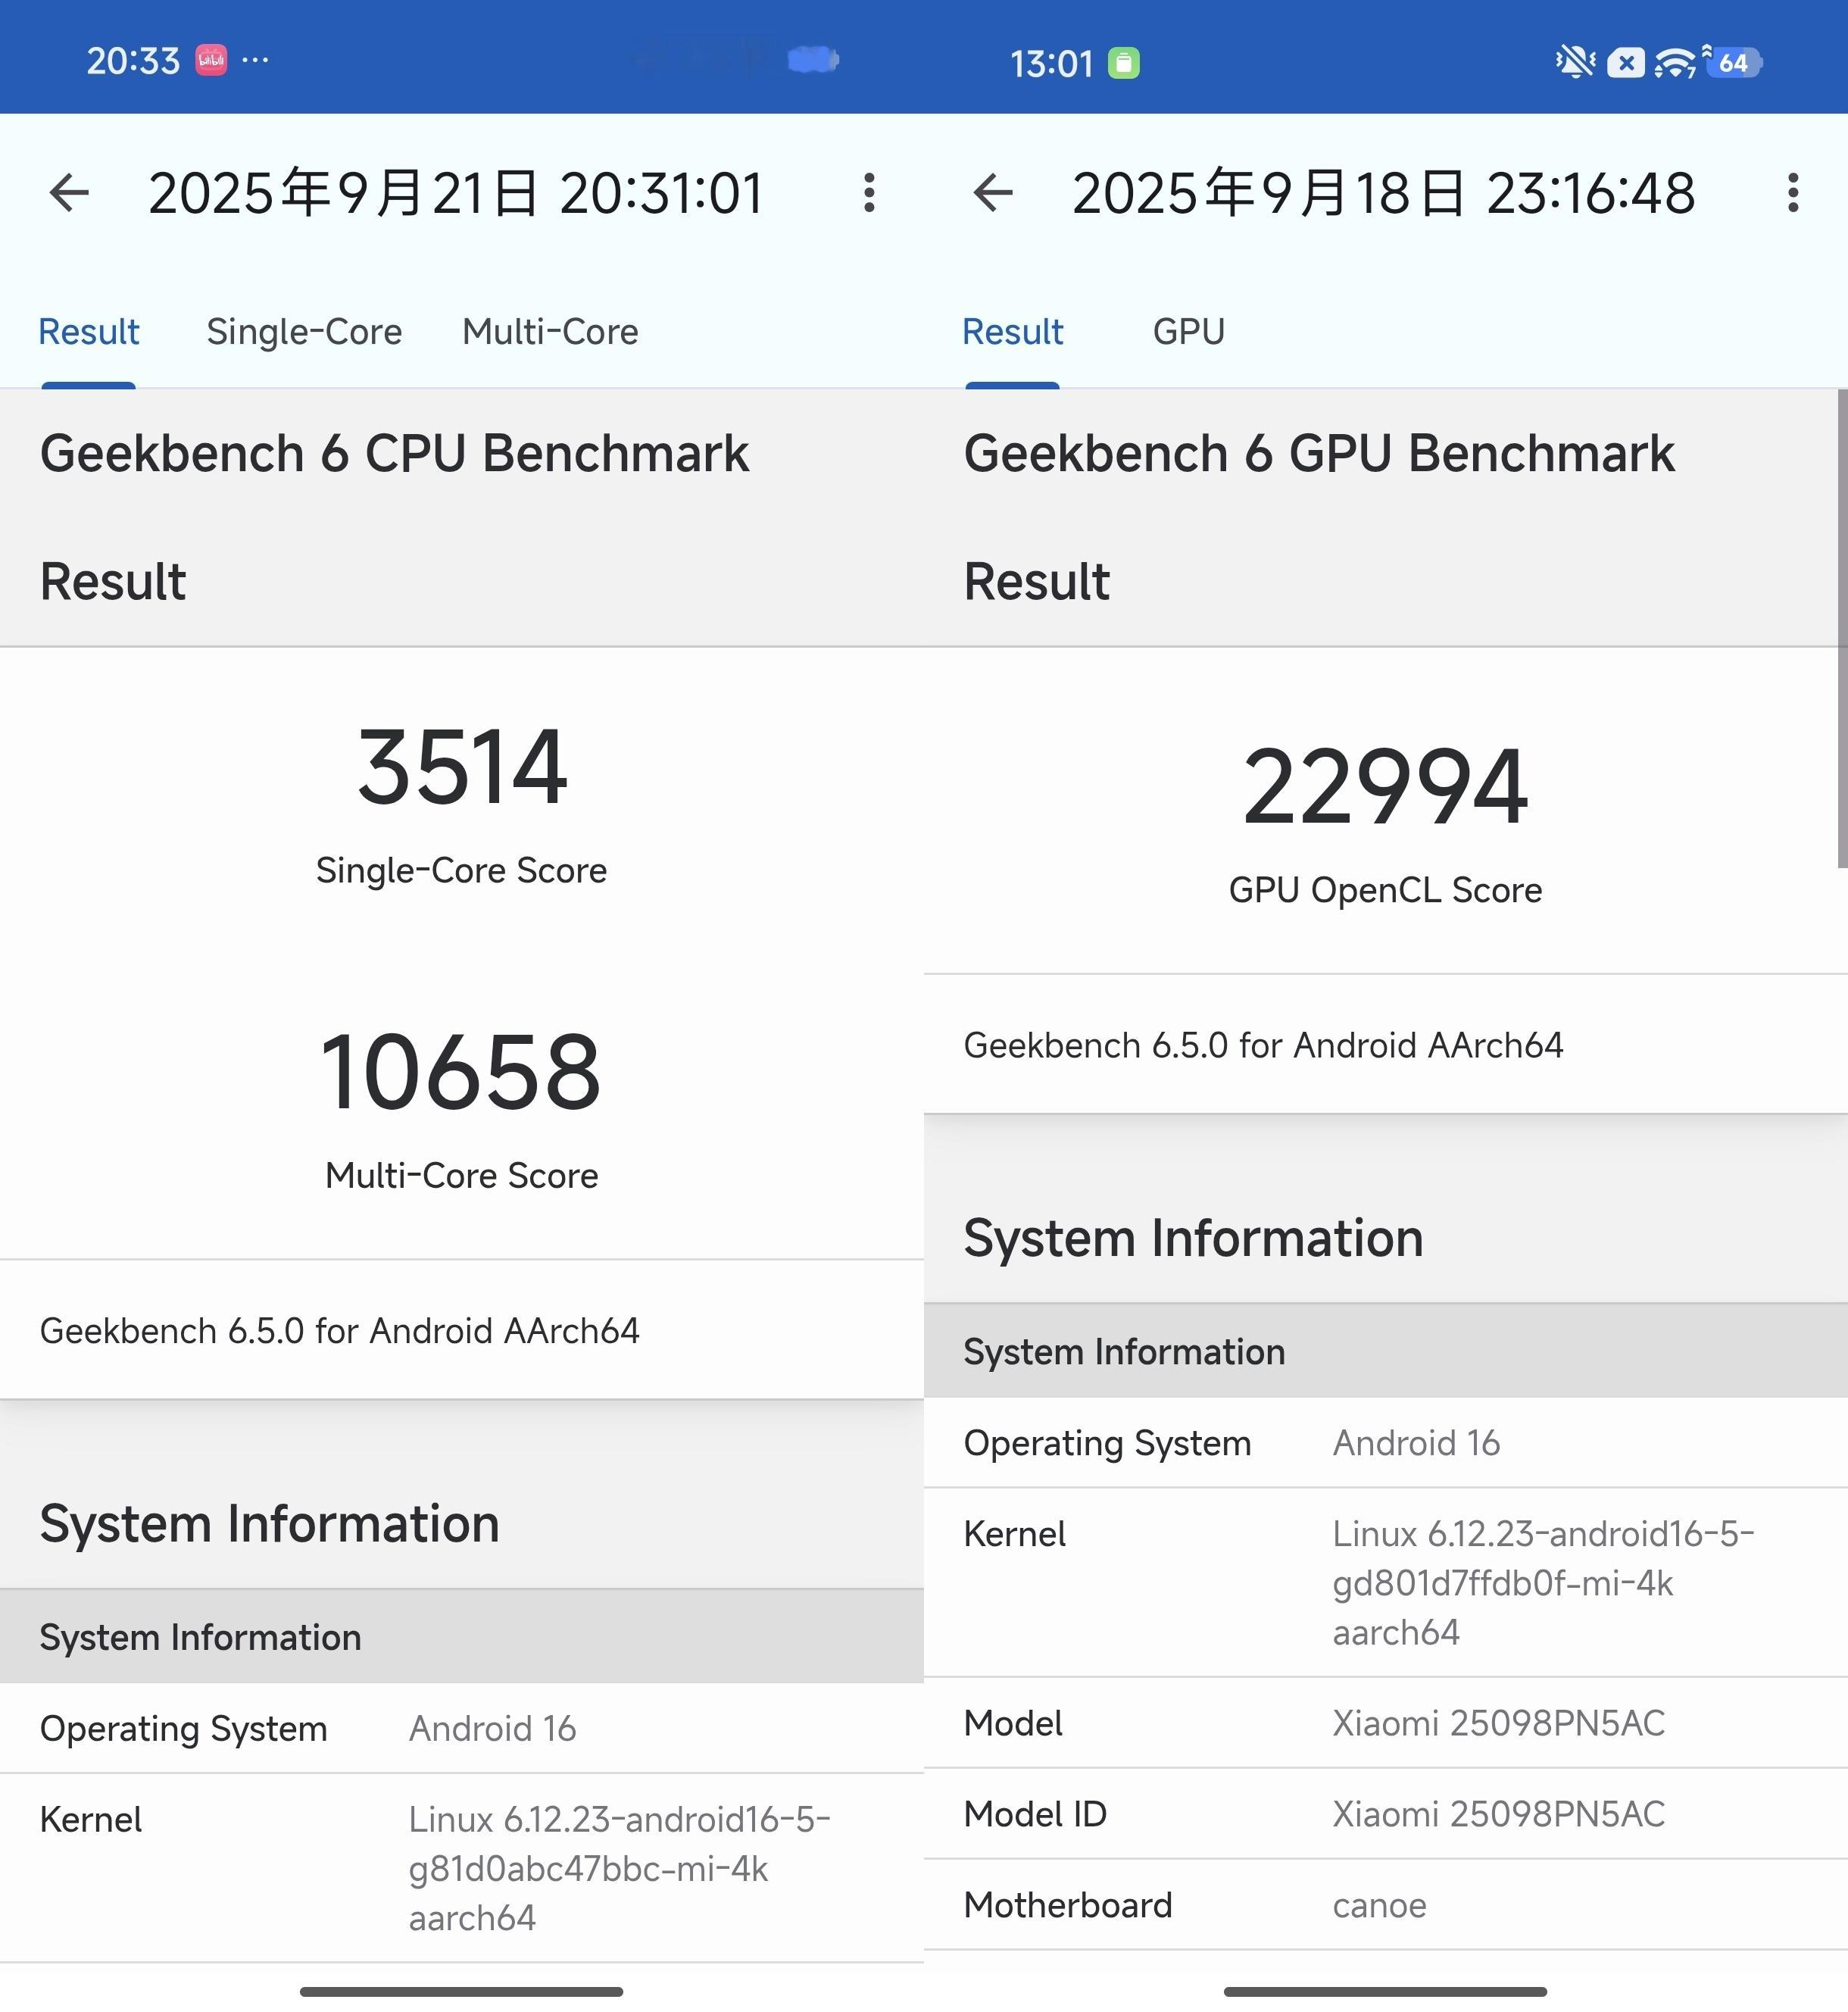Tap Operating System row on CPU screen
This screenshot has height=2012, width=1848.
462,1728
